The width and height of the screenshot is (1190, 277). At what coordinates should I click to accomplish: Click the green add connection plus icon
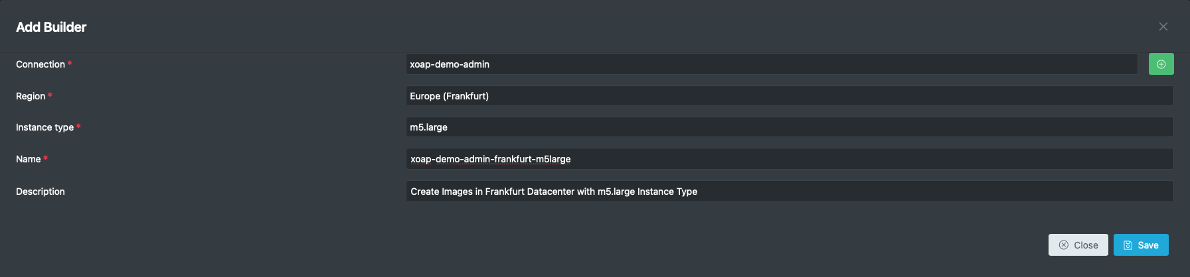click(x=1161, y=64)
